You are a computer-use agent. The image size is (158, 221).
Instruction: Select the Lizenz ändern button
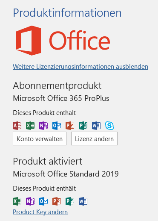click(94, 138)
